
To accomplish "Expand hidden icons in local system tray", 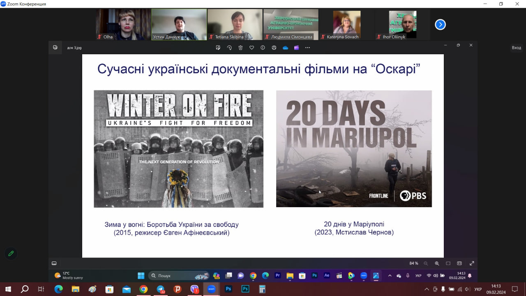I will pyautogui.click(x=427, y=289).
